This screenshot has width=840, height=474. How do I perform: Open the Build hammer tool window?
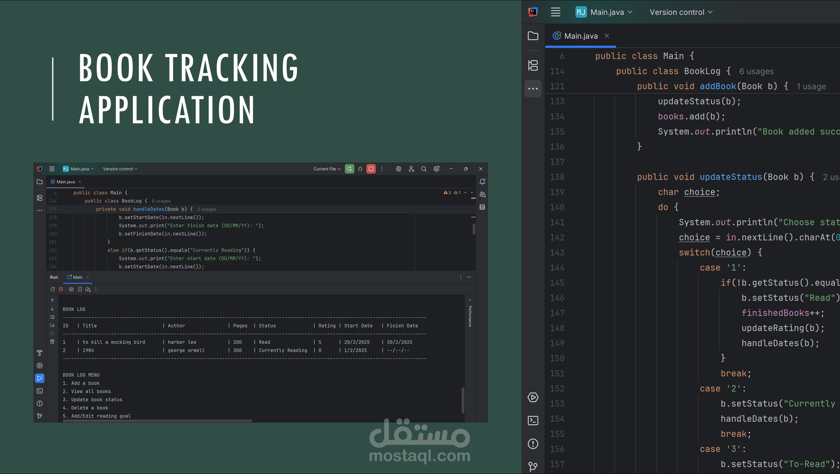40,353
